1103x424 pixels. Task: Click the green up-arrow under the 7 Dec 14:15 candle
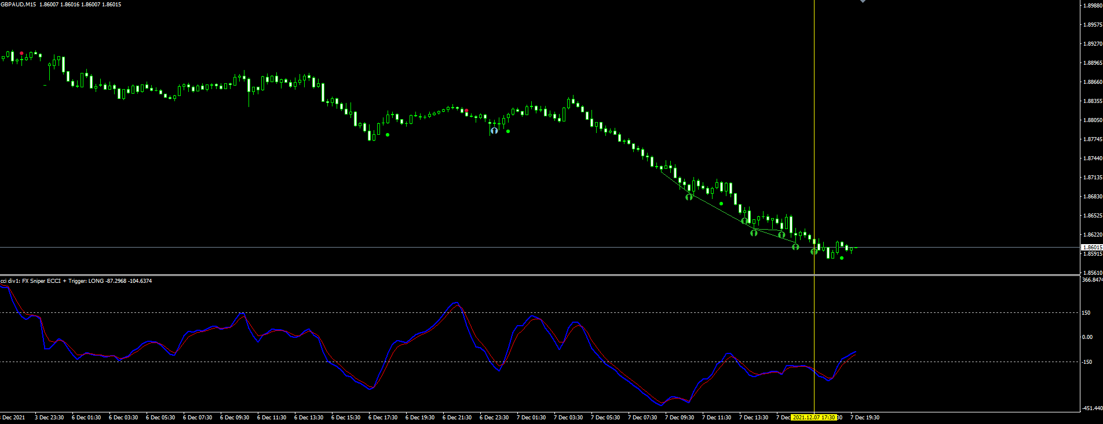[754, 233]
